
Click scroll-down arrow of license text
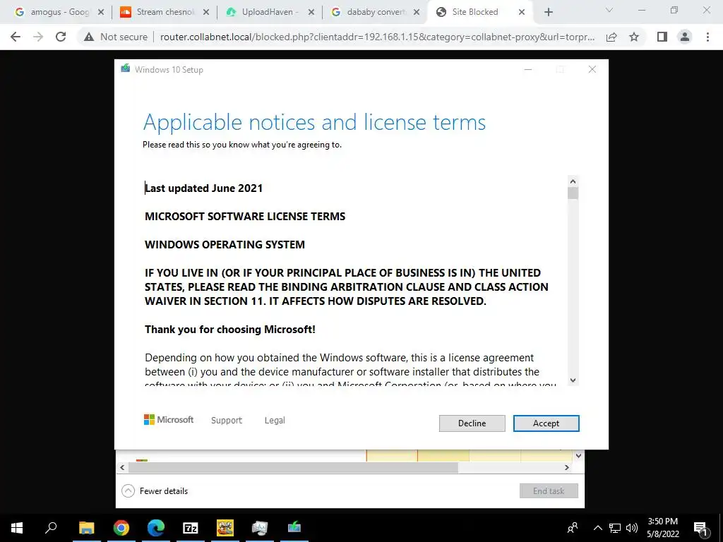pyautogui.click(x=573, y=380)
